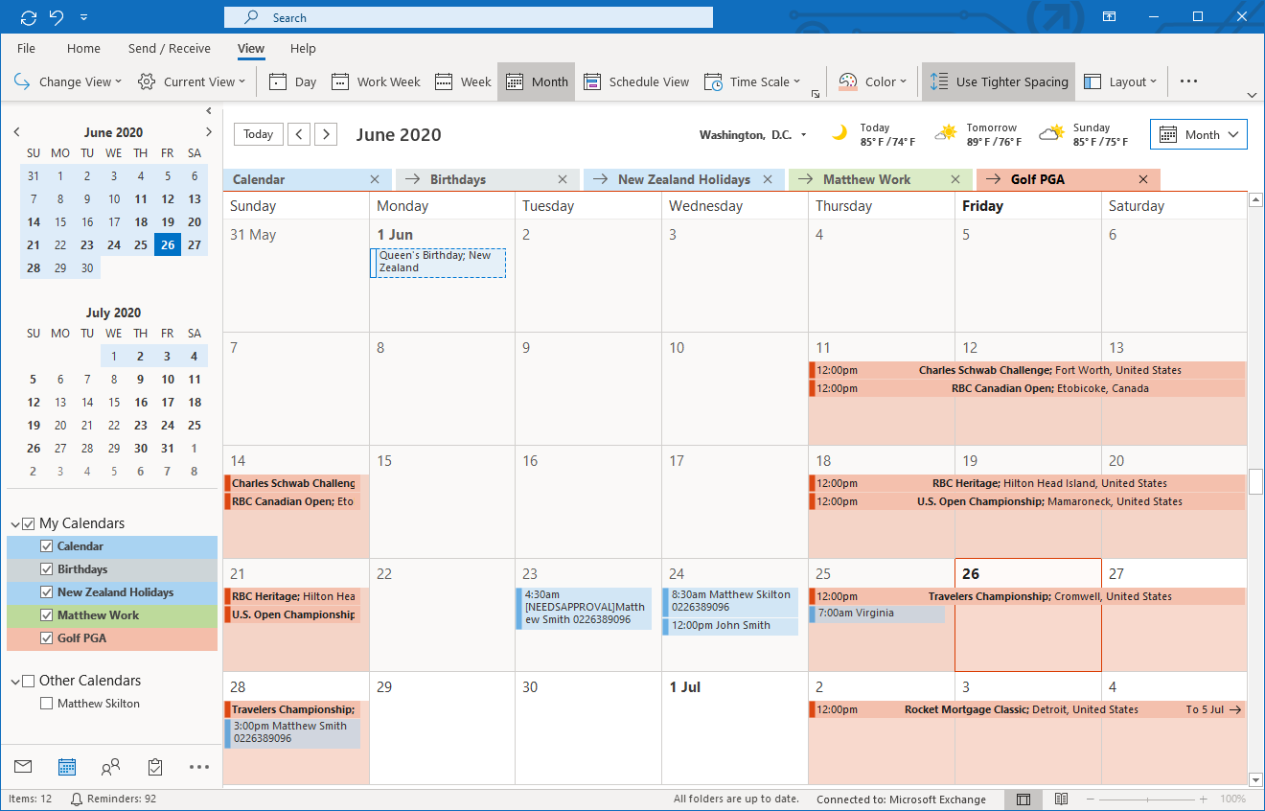Open the Washington, D.C. weather location dropdown
1265x811 pixels.
(x=803, y=135)
